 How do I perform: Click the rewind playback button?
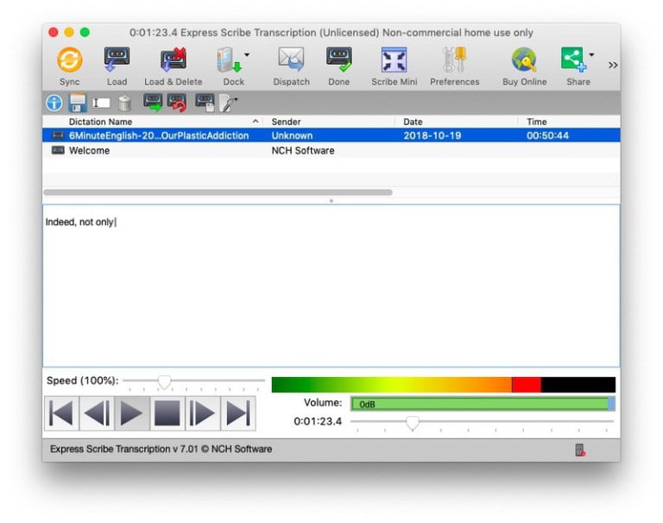pyautogui.click(x=97, y=413)
